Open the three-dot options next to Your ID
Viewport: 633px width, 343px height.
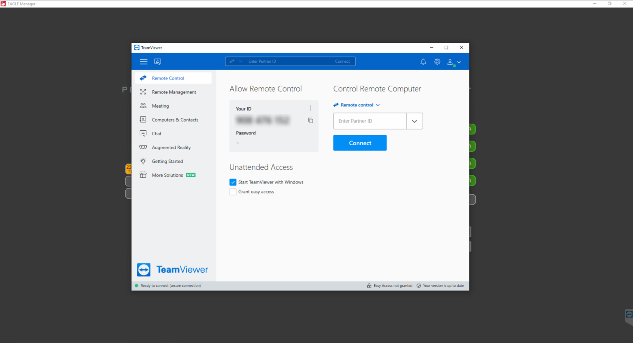click(310, 108)
